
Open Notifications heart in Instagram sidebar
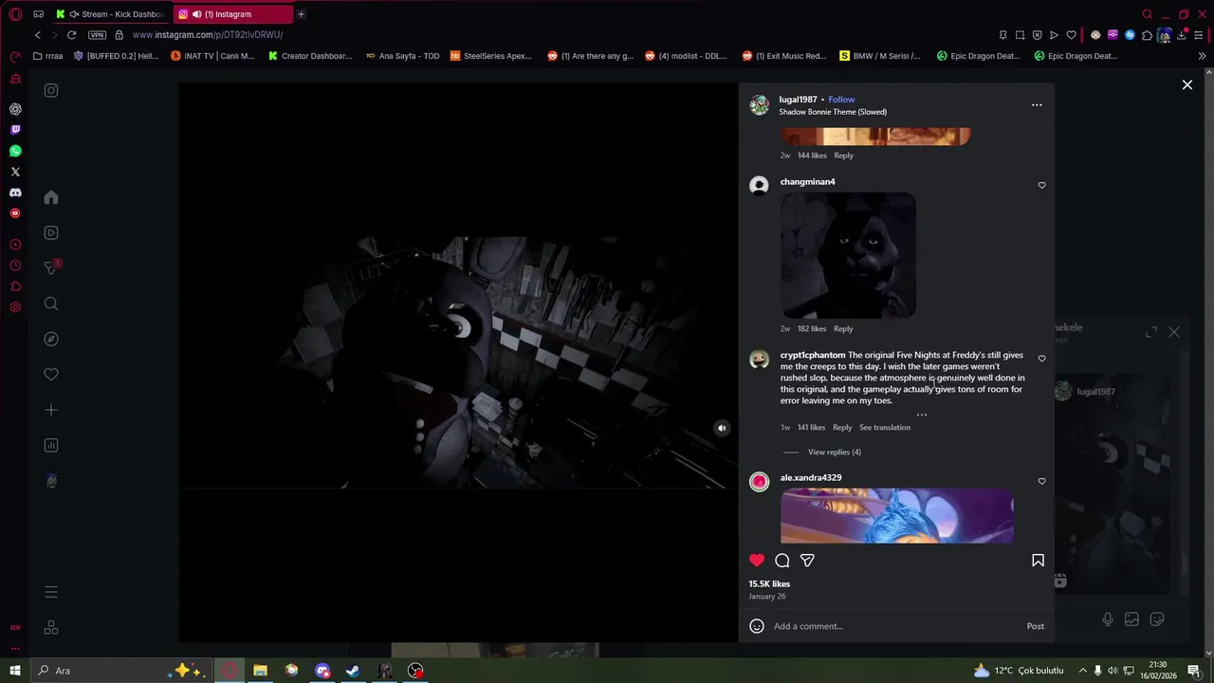click(51, 374)
